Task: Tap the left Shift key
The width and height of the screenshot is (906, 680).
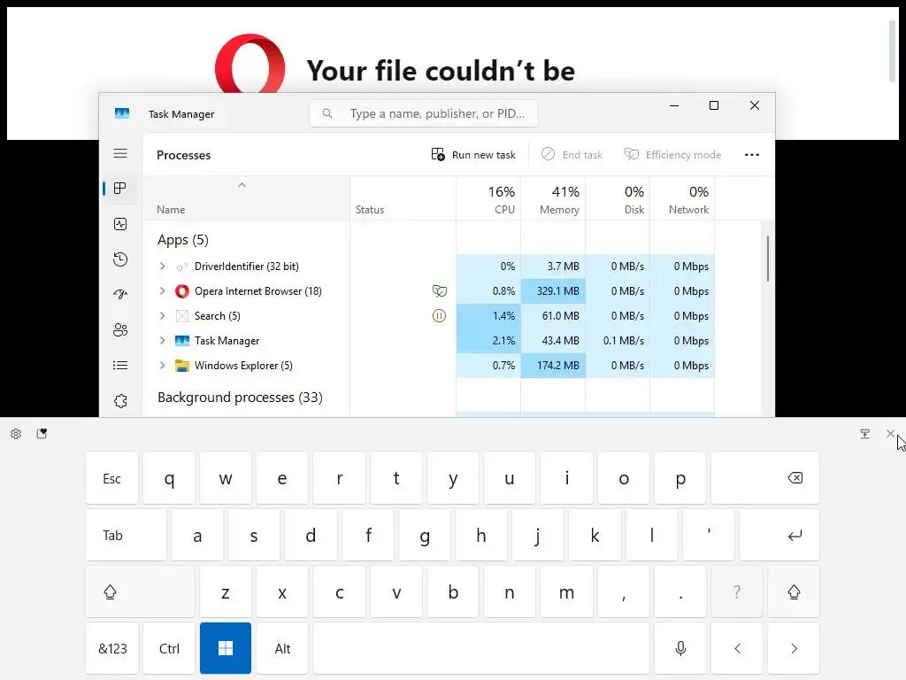Action: click(141, 591)
